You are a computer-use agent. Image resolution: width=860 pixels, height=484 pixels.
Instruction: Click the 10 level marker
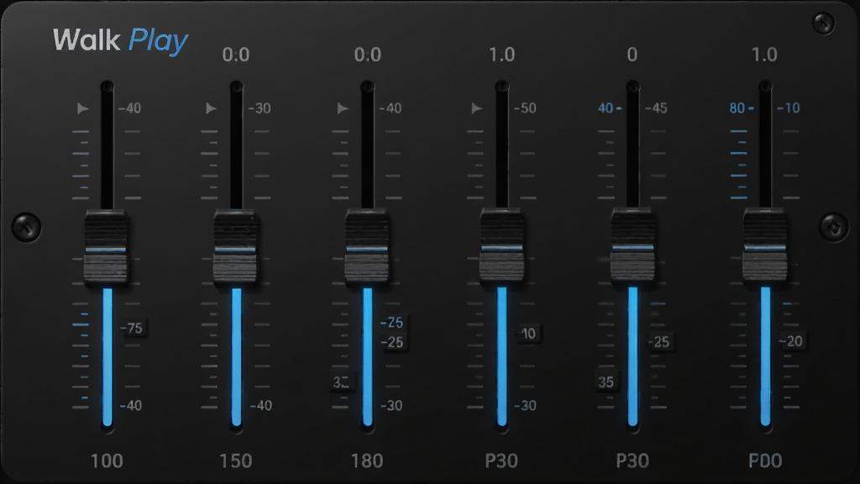528,333
